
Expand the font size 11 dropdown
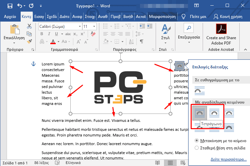[x=94, y=26]
